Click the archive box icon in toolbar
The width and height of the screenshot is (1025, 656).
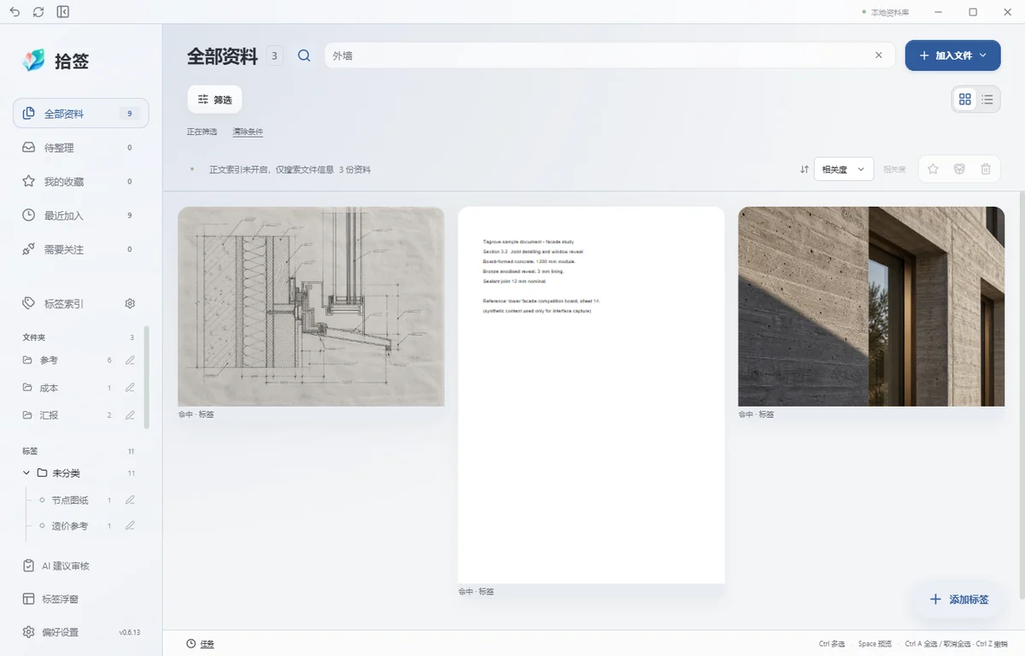tap(959, 169)
